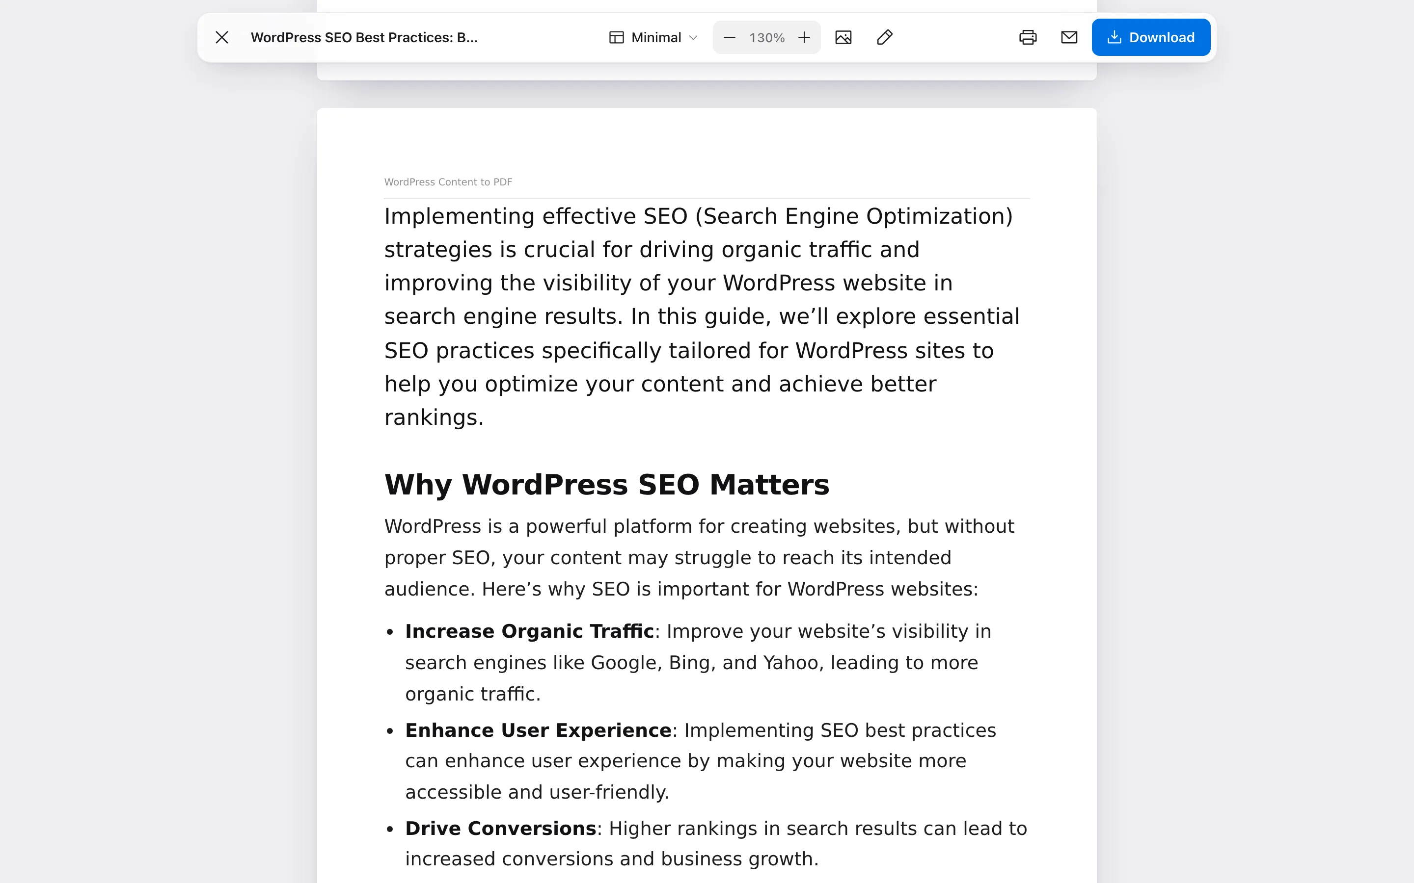Click the 'WordPress Content to PDF' header text
The width and height of the screenshot is (1414, 883).
point(448,182)
